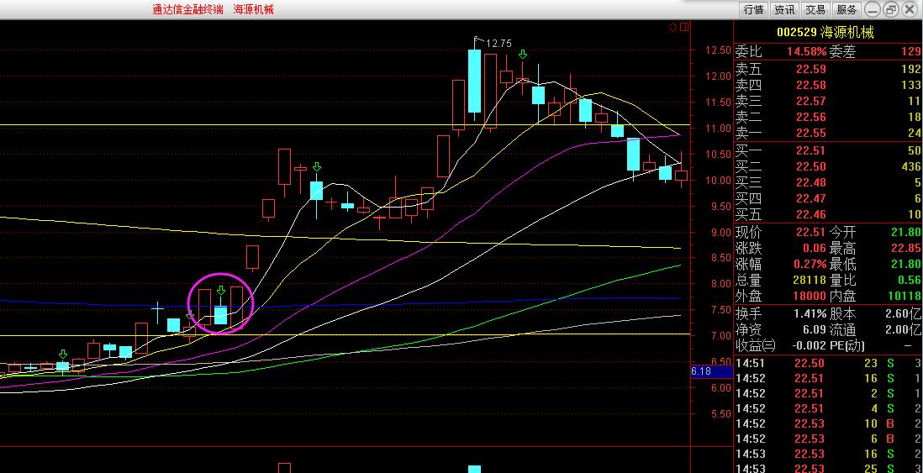Click the PE(动) label
923x473 pixels.
pos(849,346)
